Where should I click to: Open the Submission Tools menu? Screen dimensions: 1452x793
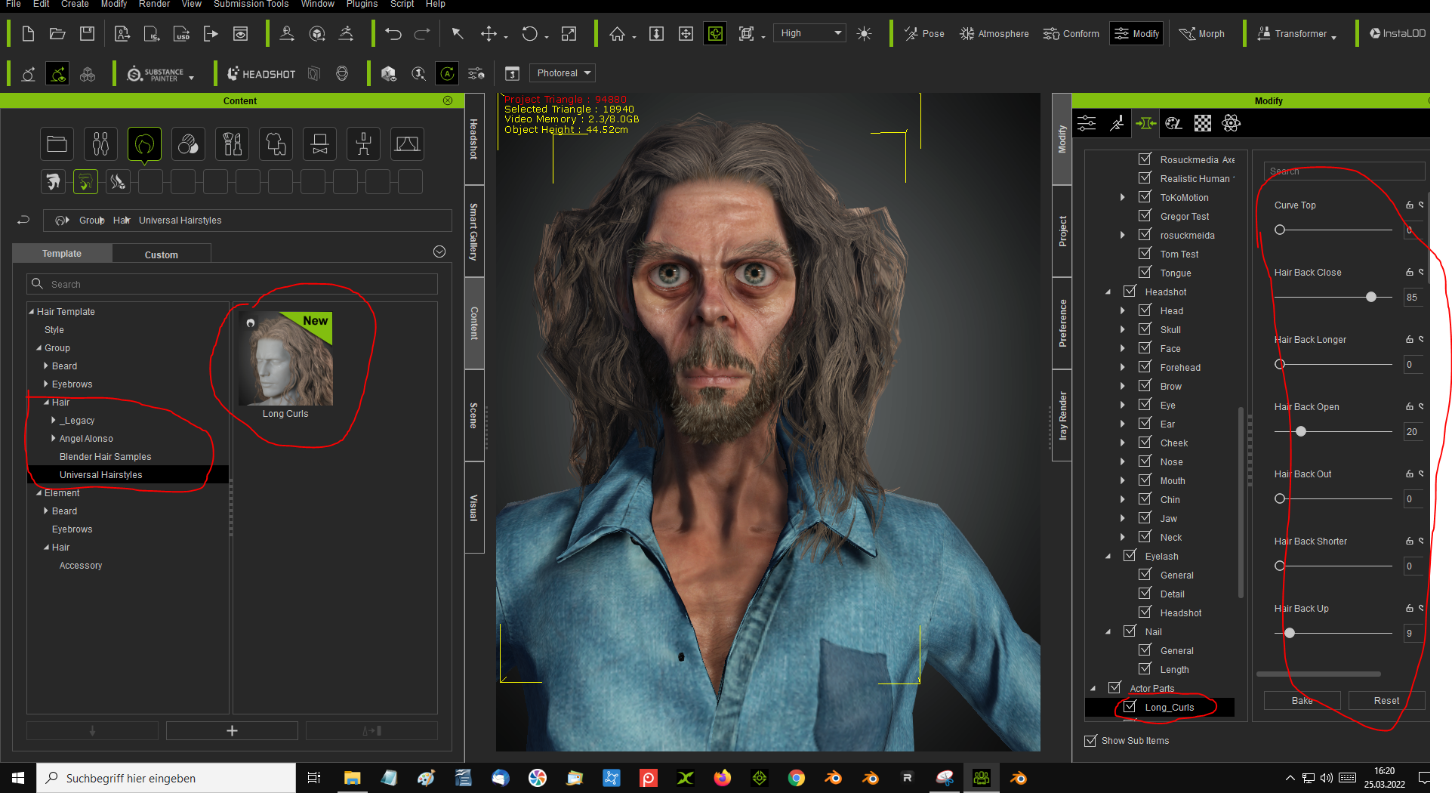click(251, 5)
